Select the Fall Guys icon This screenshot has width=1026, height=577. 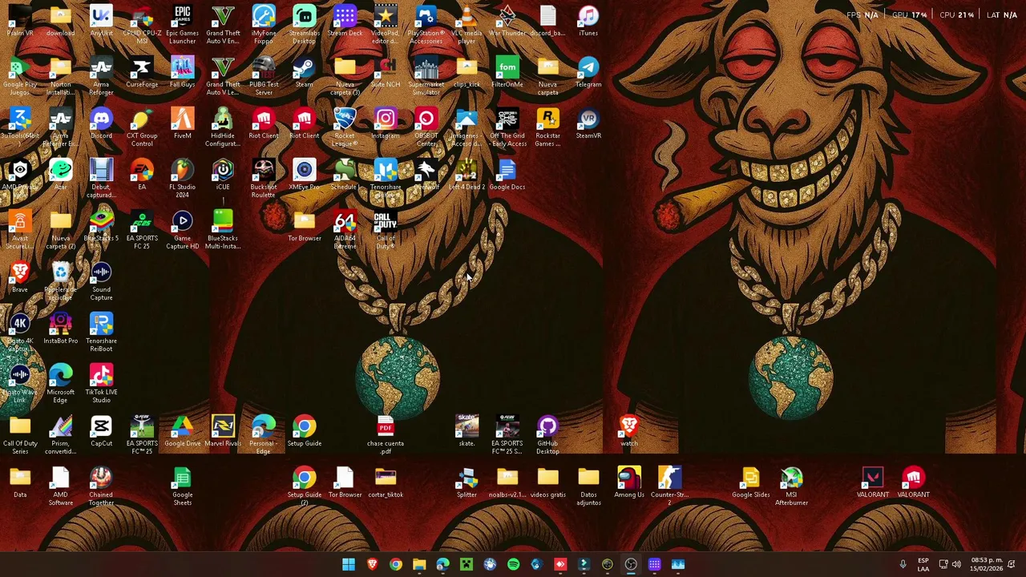coord(182,72)
